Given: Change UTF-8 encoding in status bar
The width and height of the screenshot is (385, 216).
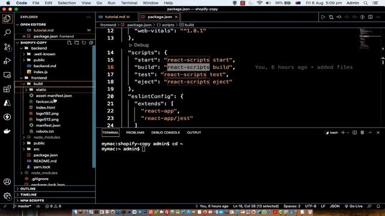Looking at the screenshot, I should [x=310, y=206].
